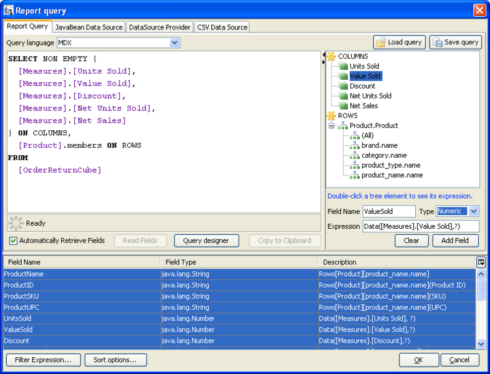The image size is (490, 374).
Task: Select the UnitsSold field row
Action: [x=239, y=319]
